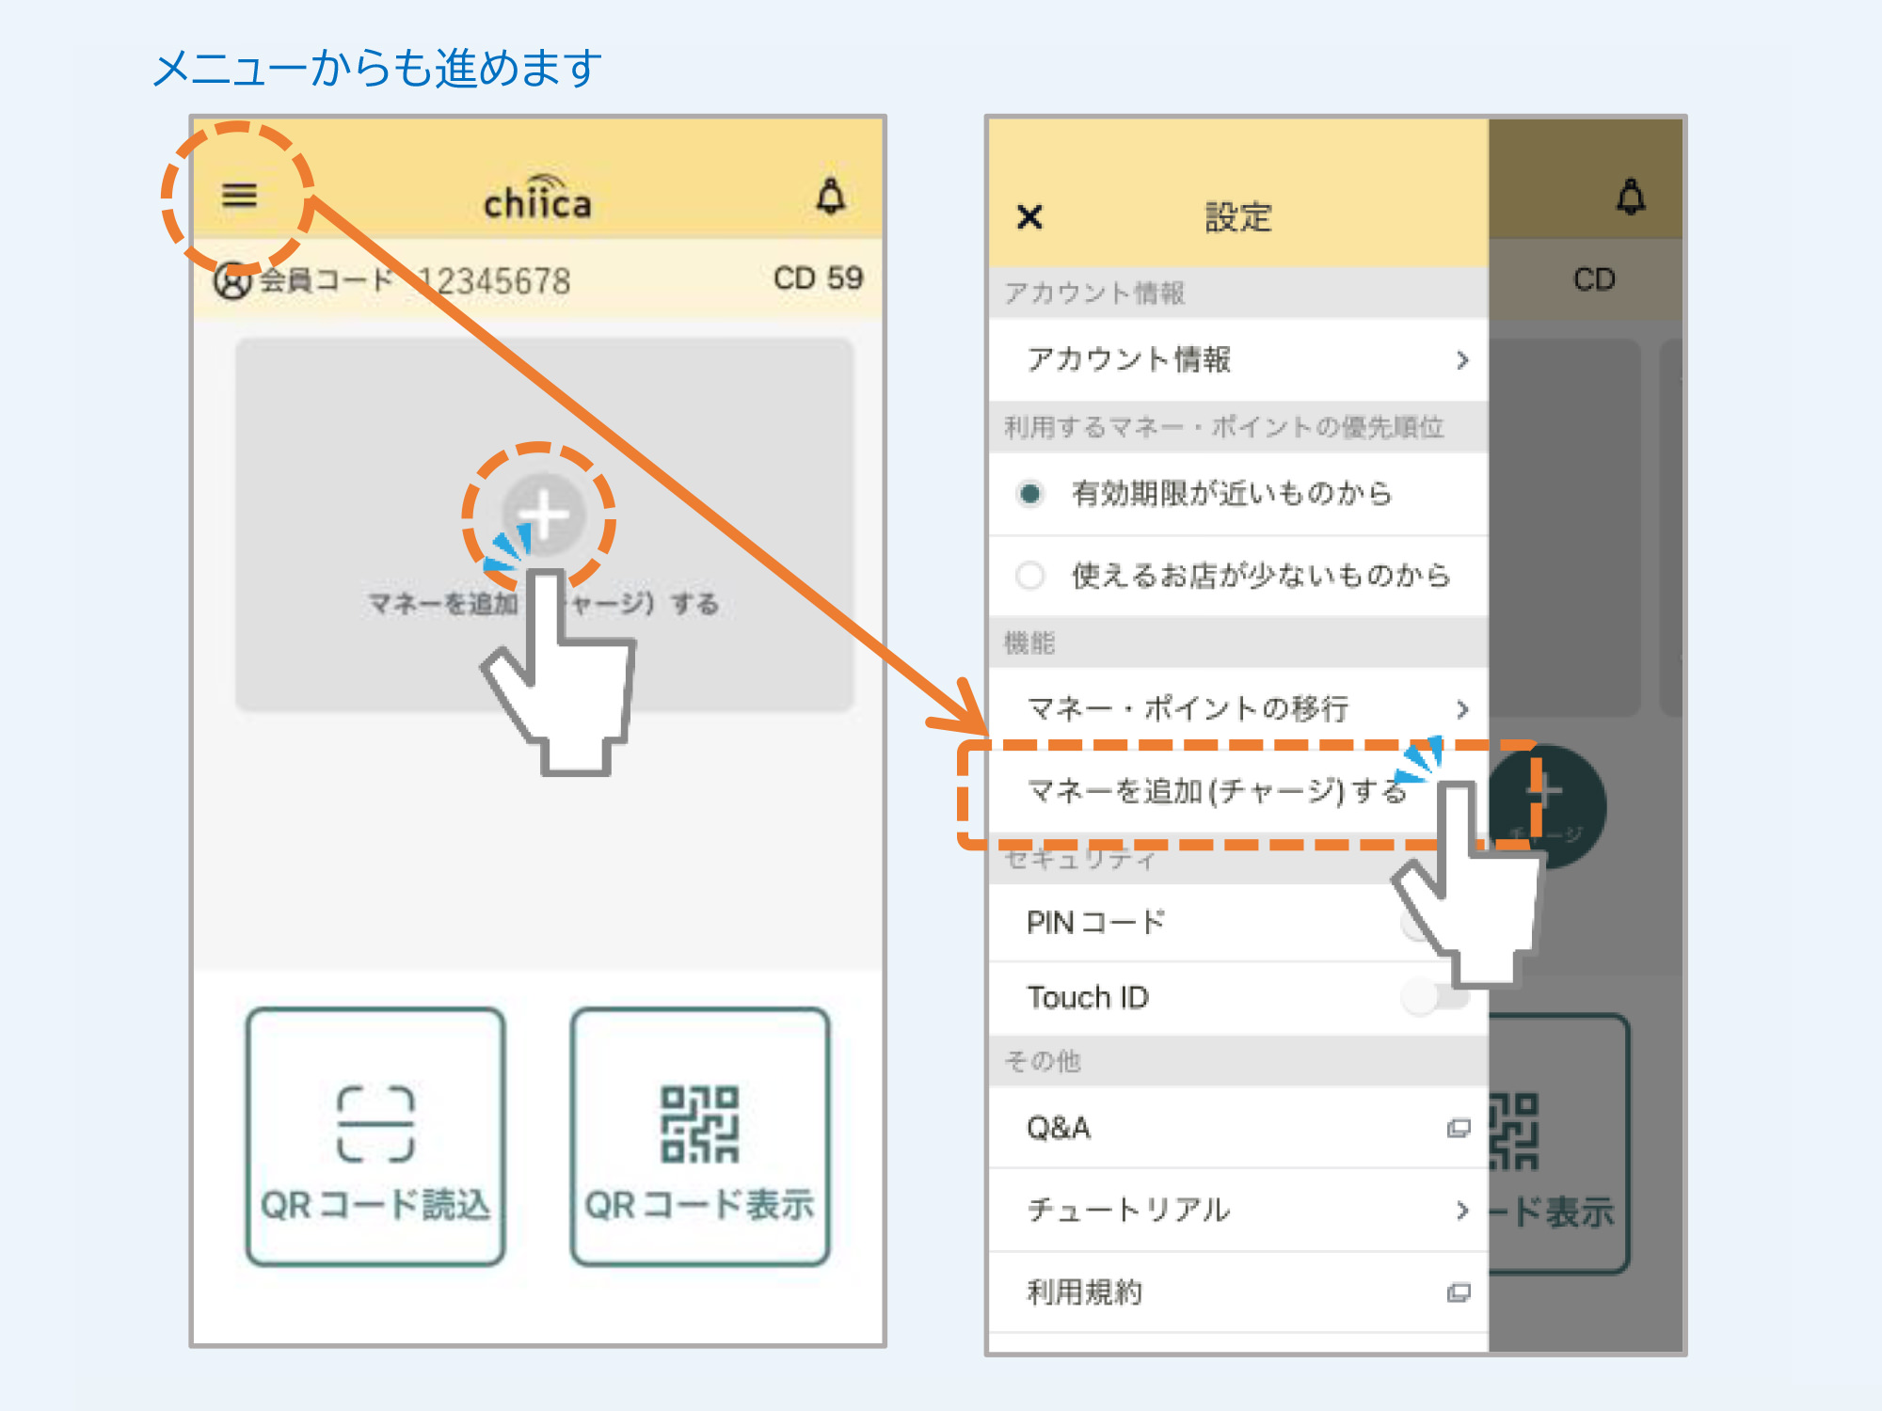This screenshot has height=1411, width=1882.
Task: Click the external-link icon beside Q&A
Action: point(1458,1128)
